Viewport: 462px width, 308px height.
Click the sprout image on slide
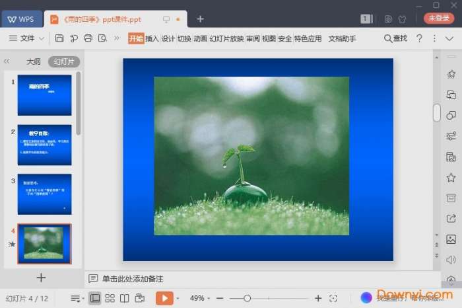click(251, 156)
